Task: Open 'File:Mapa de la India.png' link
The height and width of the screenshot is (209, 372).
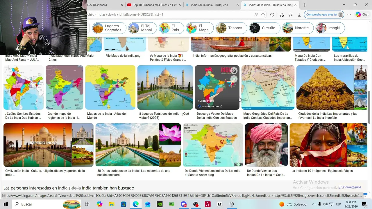Action: point(123,55)
